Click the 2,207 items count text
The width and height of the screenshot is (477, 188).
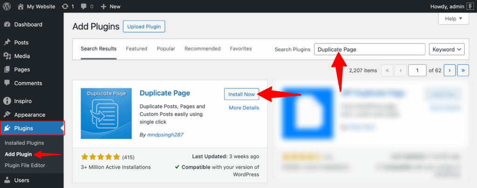(x=363, y=70)
